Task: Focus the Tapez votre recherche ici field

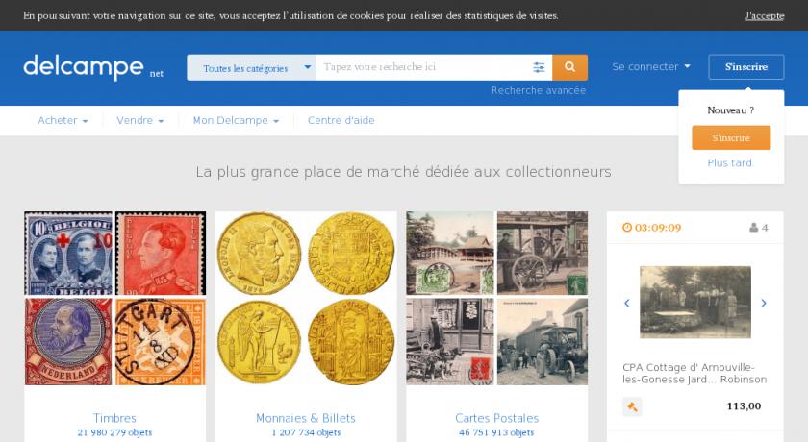Action: pos(422,67)
